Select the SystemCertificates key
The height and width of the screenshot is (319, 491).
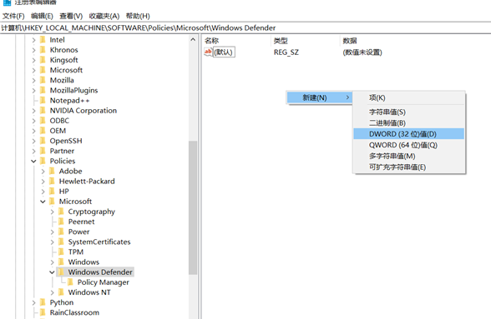tap(99, 242)
